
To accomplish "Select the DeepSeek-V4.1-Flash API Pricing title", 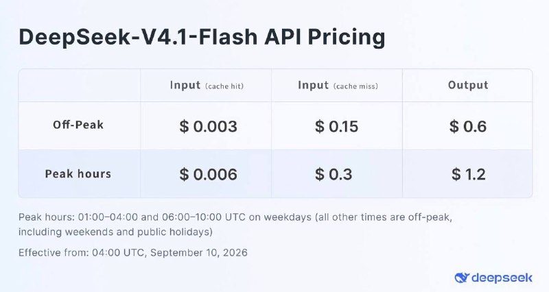I will (x=202, y=37).
